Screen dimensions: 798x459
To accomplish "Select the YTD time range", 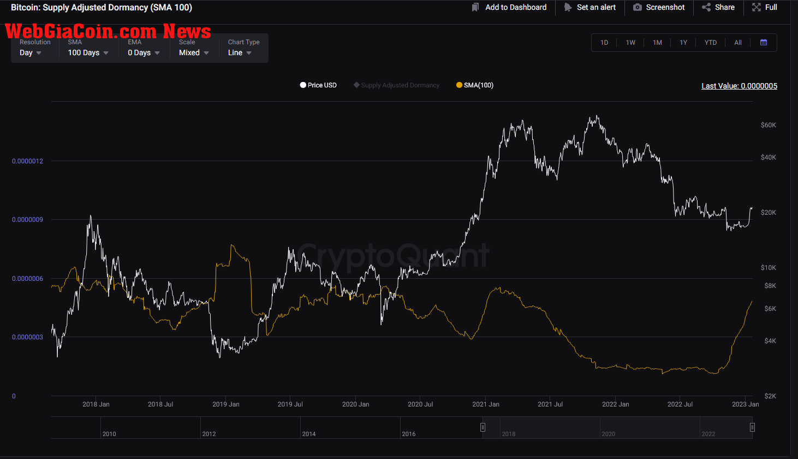I will [x=710, y=43].
